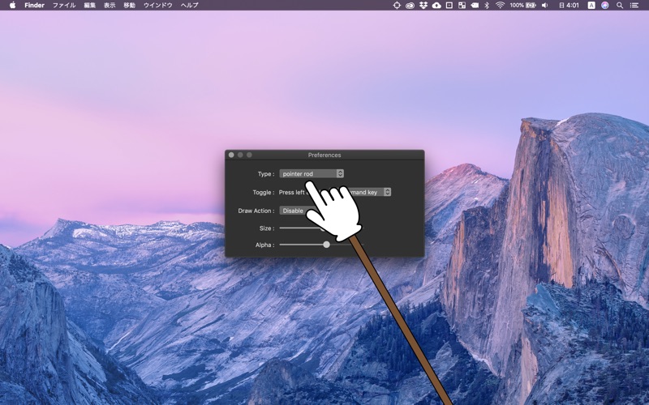
Task: Open the volume control menu
Action: [544, 5]
